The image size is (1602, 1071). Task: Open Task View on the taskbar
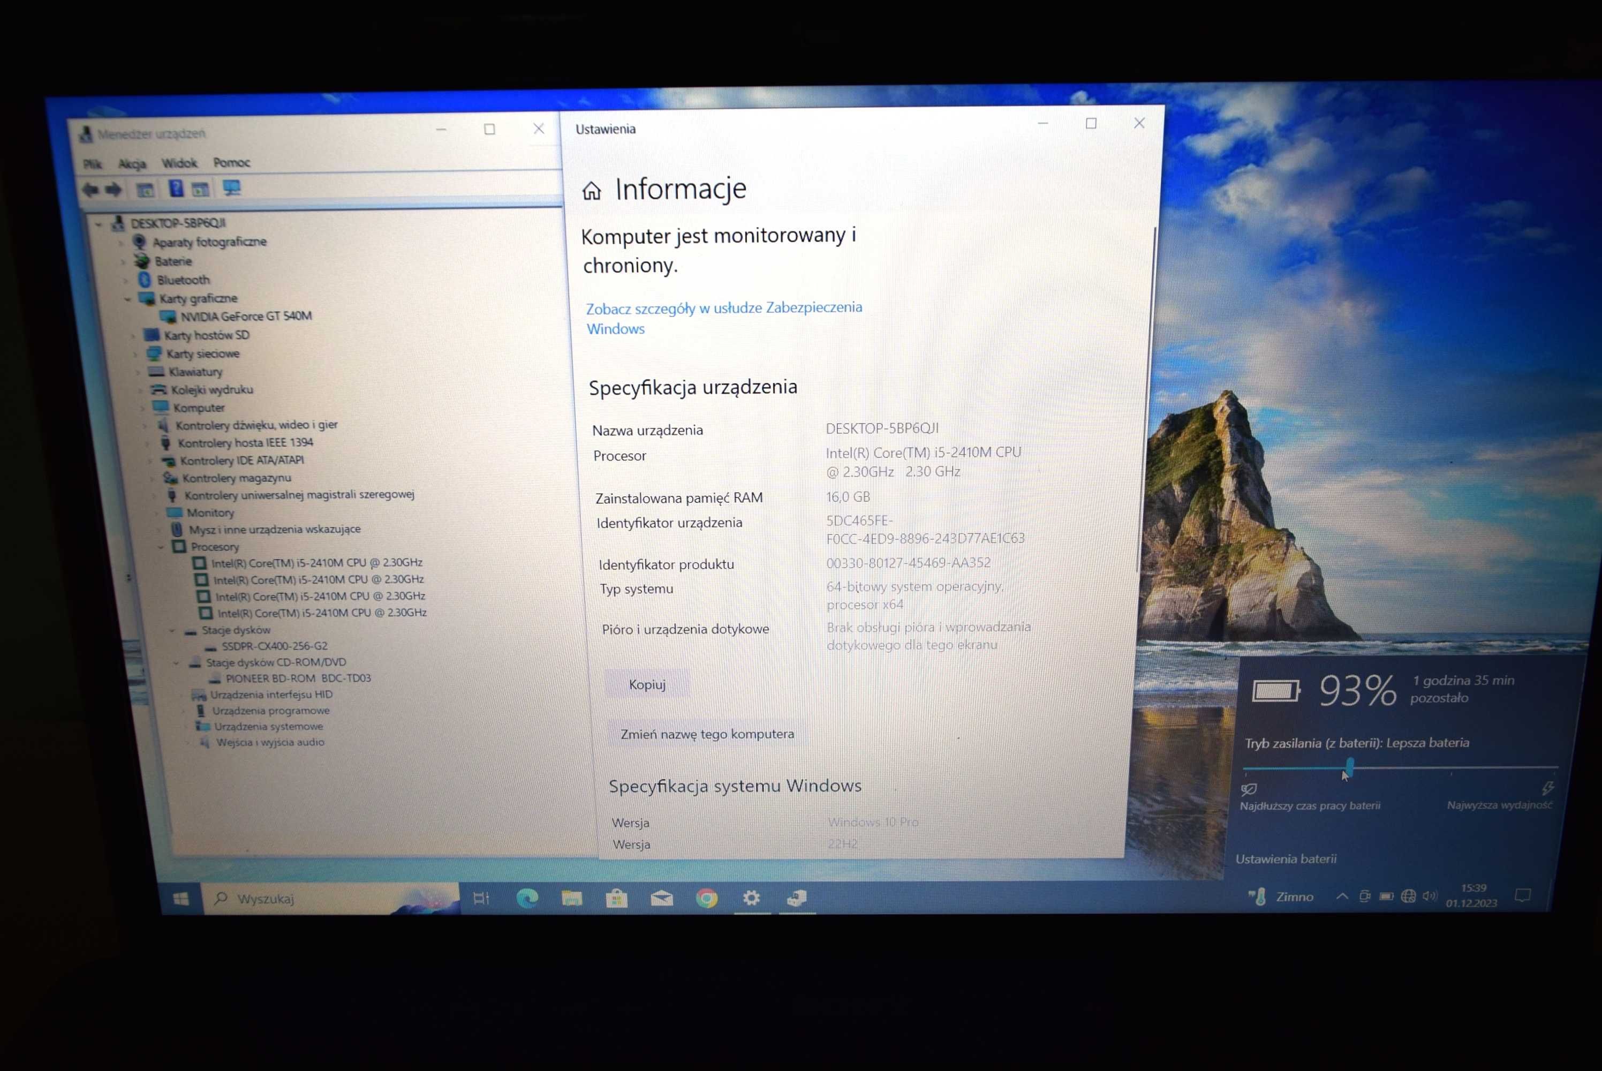pos(481,899)
